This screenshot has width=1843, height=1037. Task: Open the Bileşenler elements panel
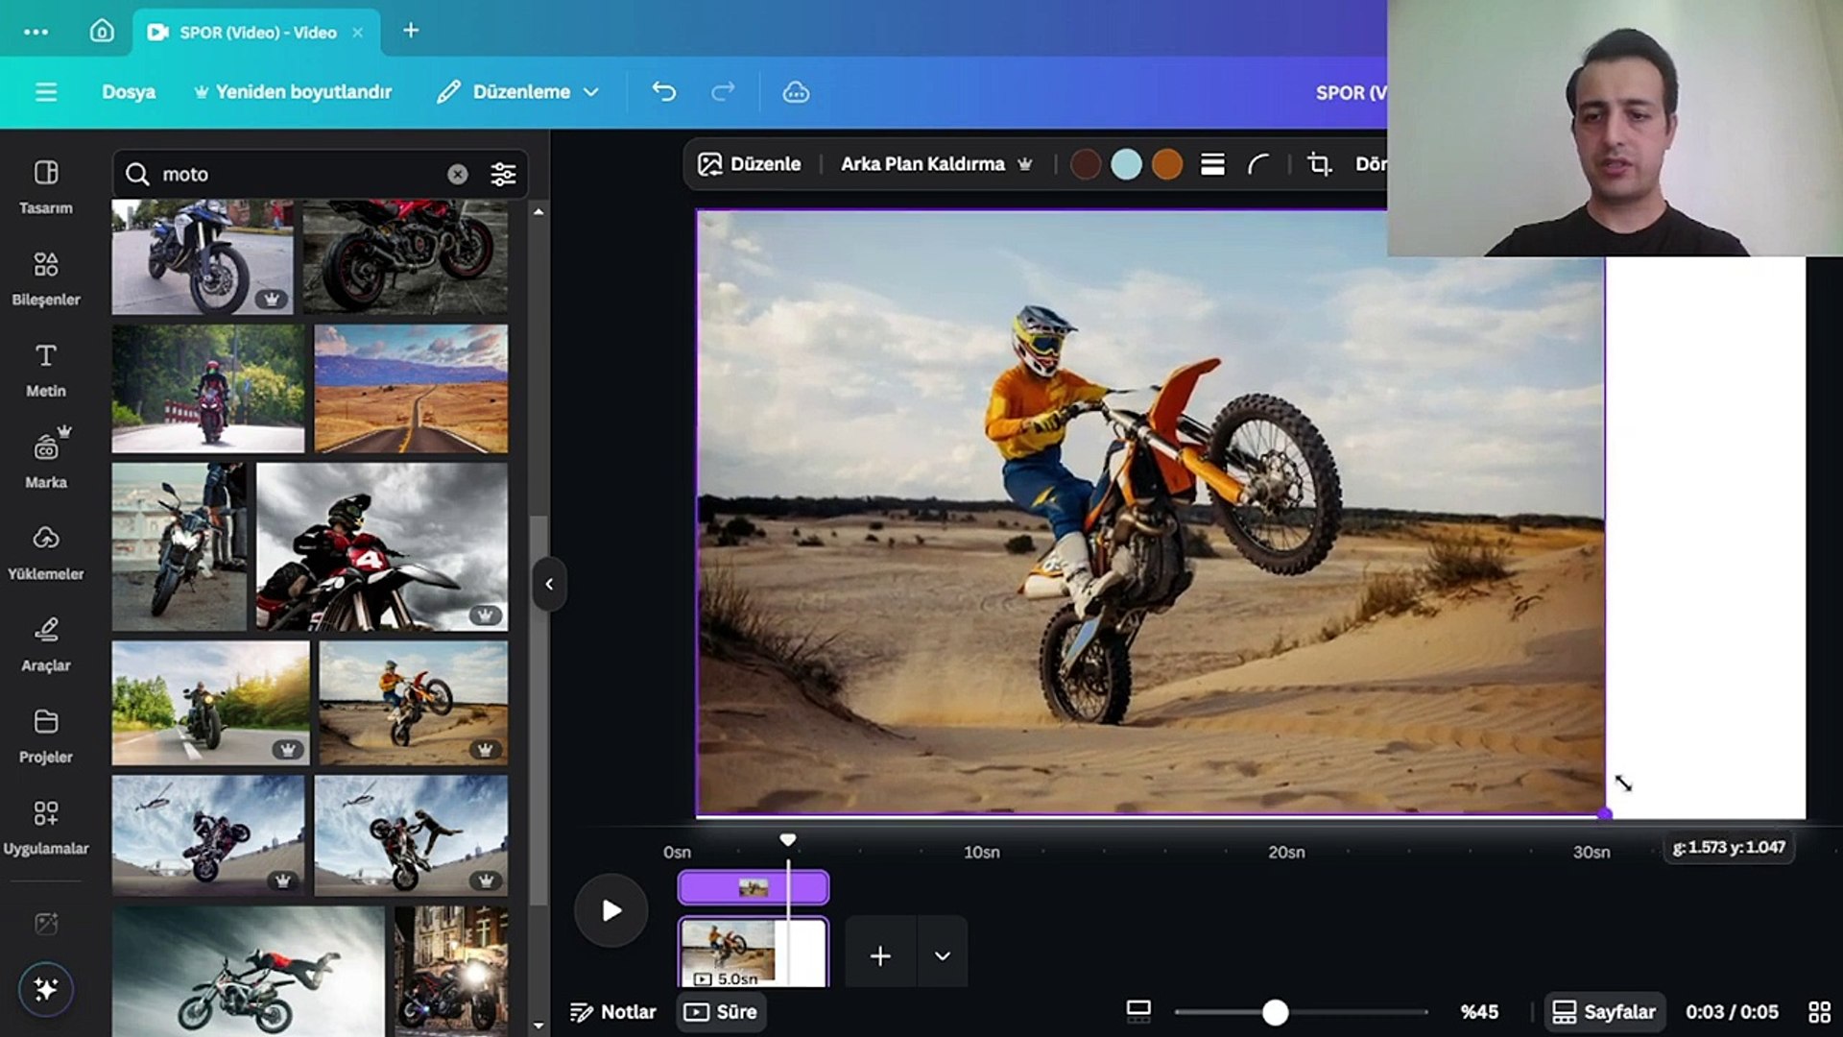point(45,277)
